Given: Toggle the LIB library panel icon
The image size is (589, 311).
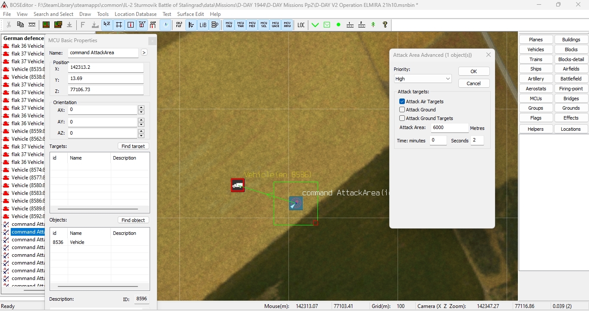Looking at the screenshot, I should click(203, 25).
